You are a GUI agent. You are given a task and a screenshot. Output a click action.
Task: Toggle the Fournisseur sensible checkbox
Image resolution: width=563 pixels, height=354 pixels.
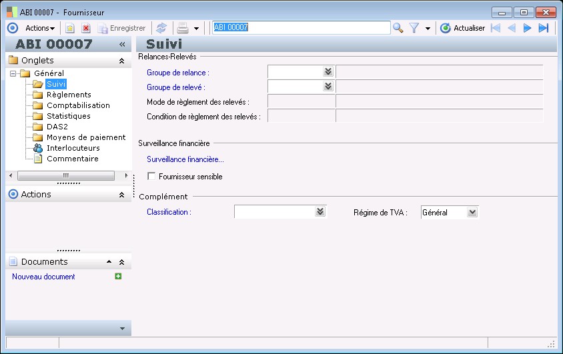click(151, 177)
